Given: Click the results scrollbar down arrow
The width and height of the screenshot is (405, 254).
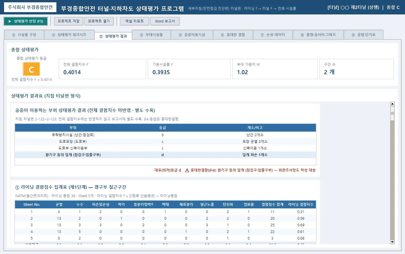Looking at the screenshot, I should tap(392, 242).
